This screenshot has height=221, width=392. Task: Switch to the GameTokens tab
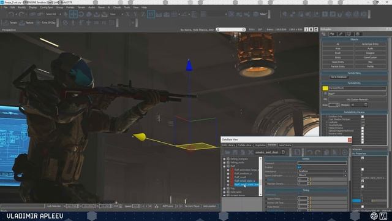pyautogui.click(x=285, y=145)
